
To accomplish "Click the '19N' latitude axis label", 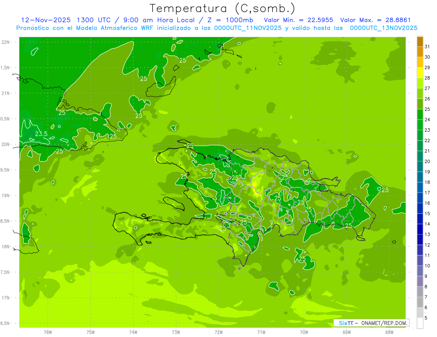I will [x=5, y=196].
